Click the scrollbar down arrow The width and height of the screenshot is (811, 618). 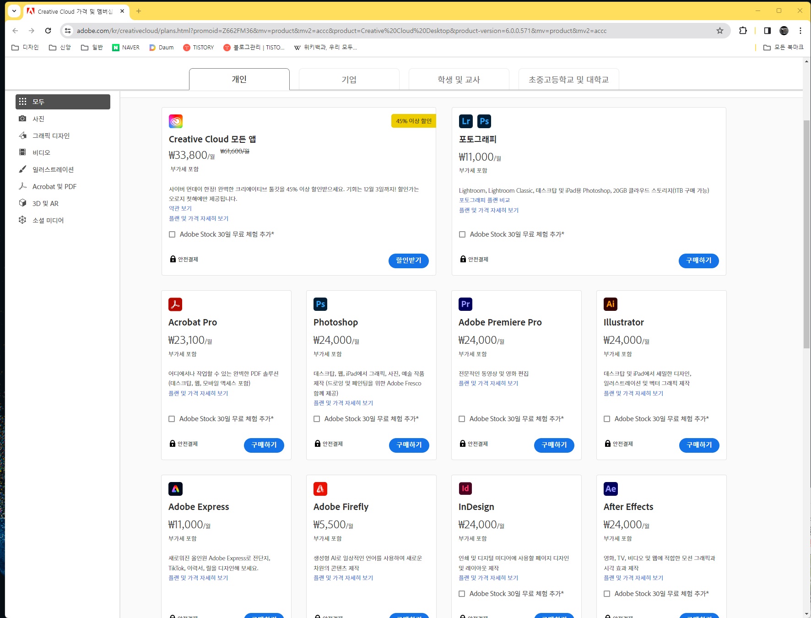806,613
